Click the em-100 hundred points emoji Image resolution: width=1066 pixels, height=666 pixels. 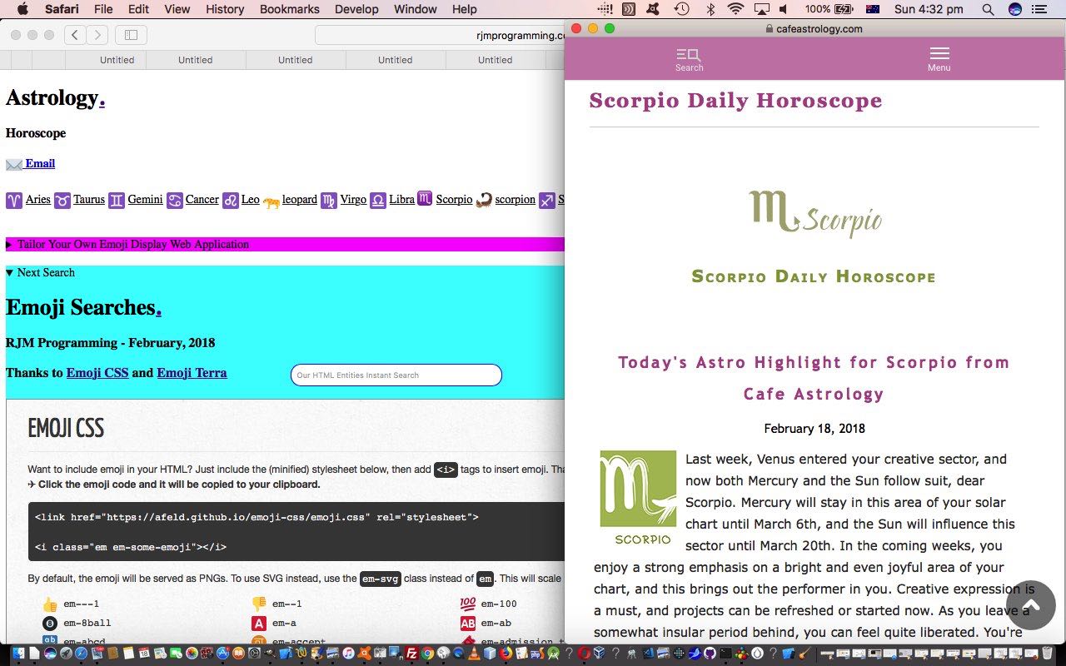467,604
